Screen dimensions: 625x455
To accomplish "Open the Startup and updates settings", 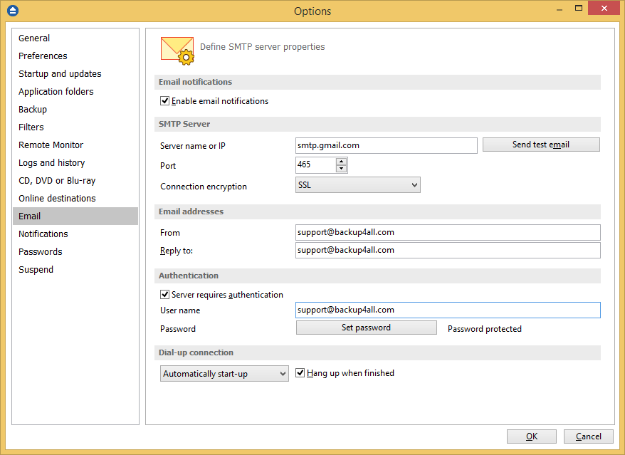I will point(59,73).
